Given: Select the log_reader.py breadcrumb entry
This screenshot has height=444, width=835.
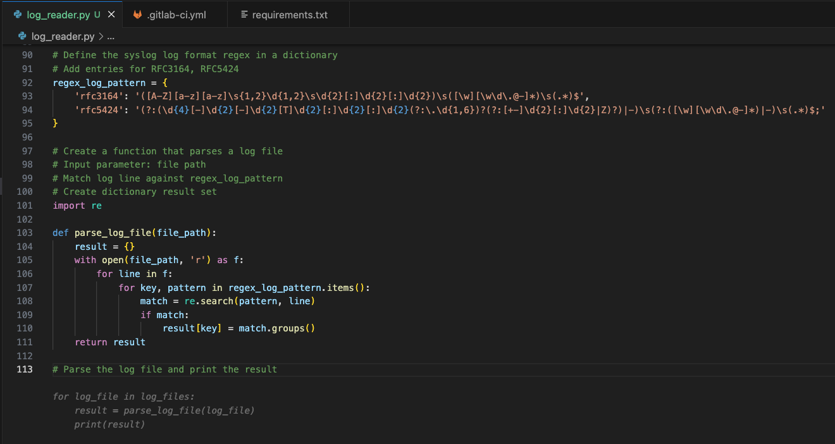Looking at the screenshot, I should coord(62,36).
